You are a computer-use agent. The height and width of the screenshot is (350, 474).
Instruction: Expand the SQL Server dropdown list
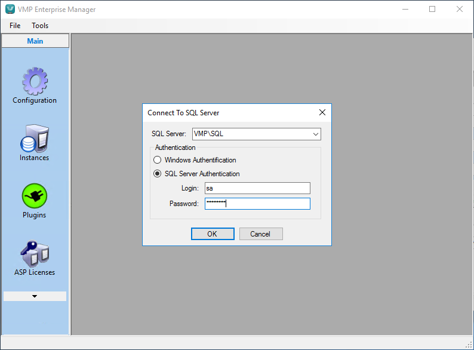[316, 134]
